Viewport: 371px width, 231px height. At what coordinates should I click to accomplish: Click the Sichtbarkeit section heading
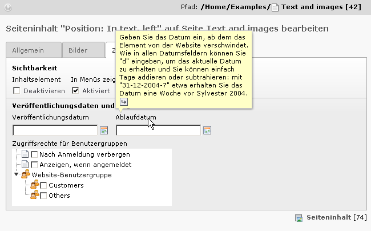tap(35, 68)
